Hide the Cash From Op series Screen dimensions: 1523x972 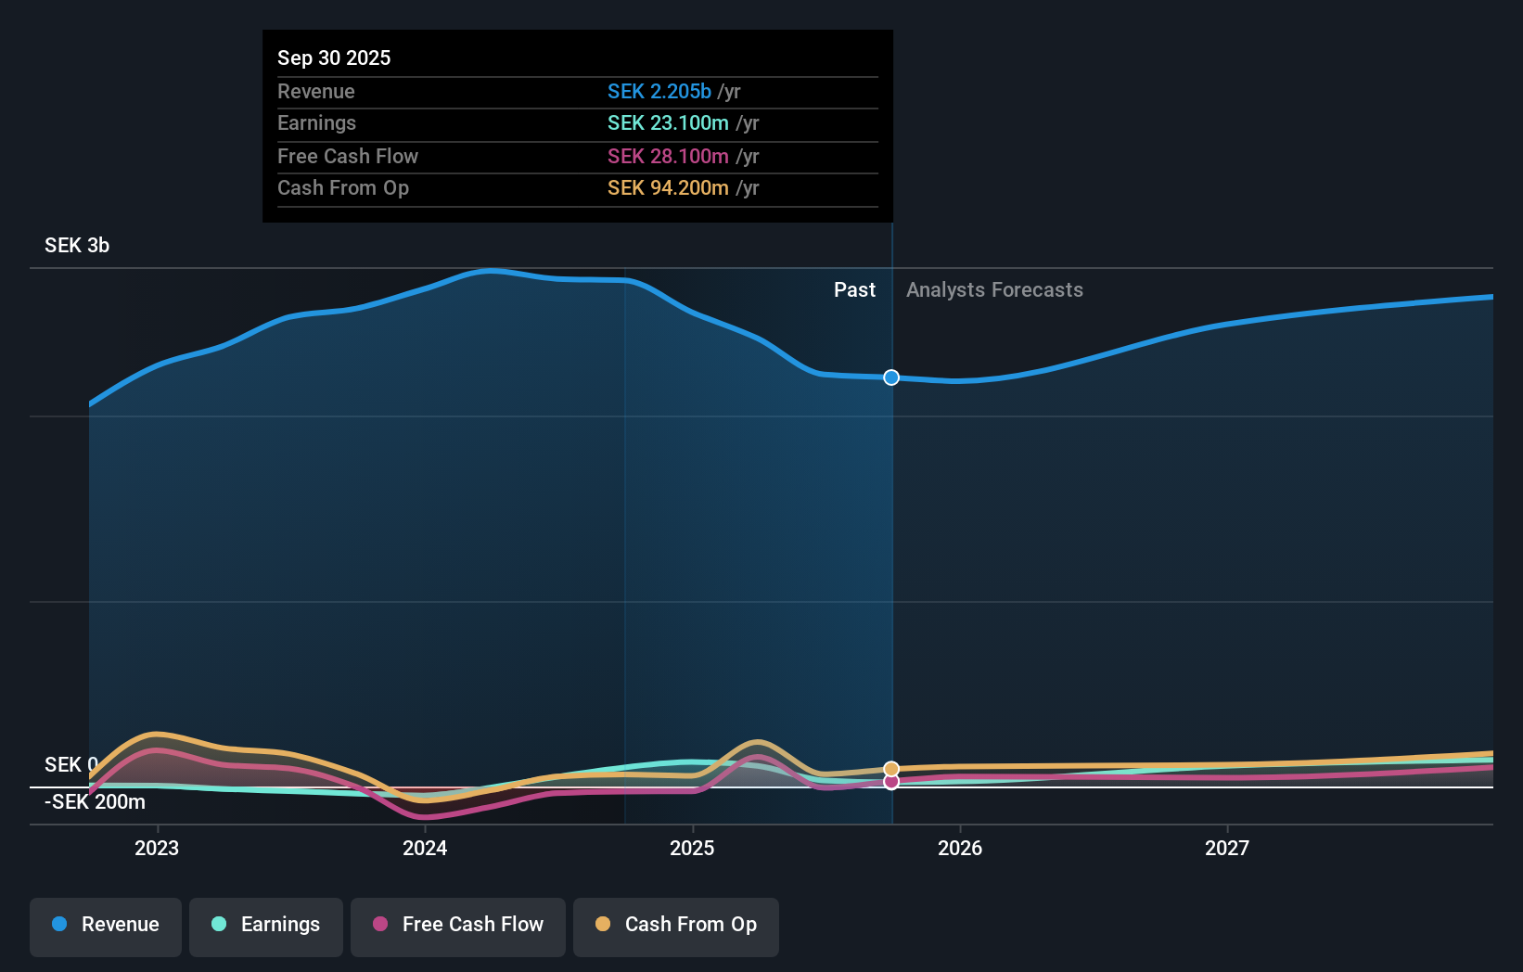pyautogui.click(x=675, y=925)
